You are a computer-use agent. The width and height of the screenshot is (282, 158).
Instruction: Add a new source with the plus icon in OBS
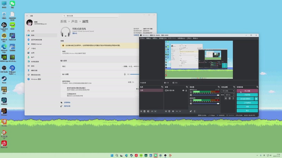click(x=166, y=111)
